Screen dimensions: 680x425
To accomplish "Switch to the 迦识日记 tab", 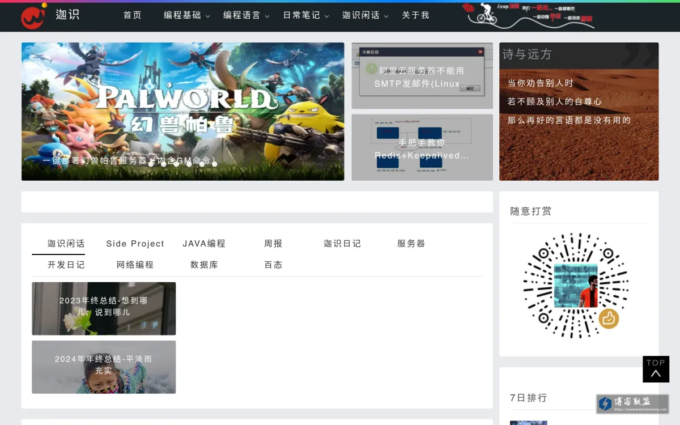I will point(342,244).
